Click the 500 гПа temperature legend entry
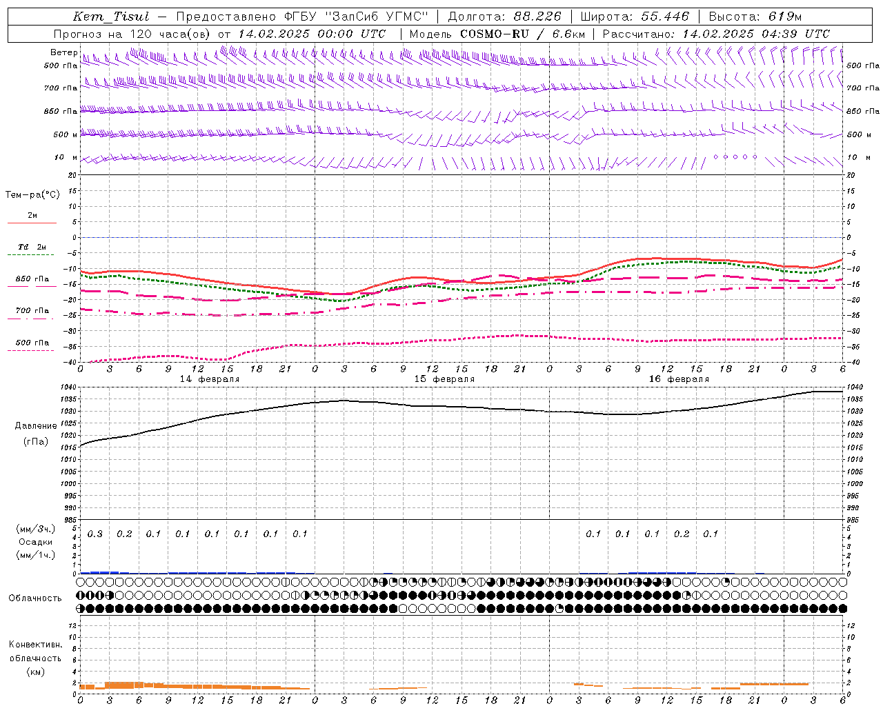 [x=32, y=343]
